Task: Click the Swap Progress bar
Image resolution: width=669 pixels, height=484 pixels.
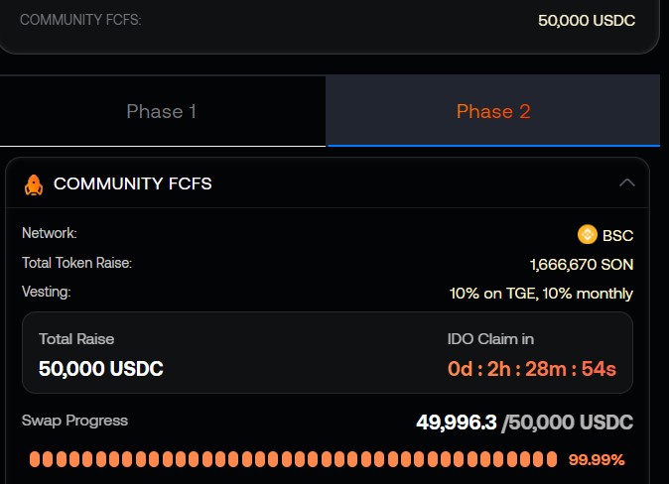Action: [x=293, y=459]
